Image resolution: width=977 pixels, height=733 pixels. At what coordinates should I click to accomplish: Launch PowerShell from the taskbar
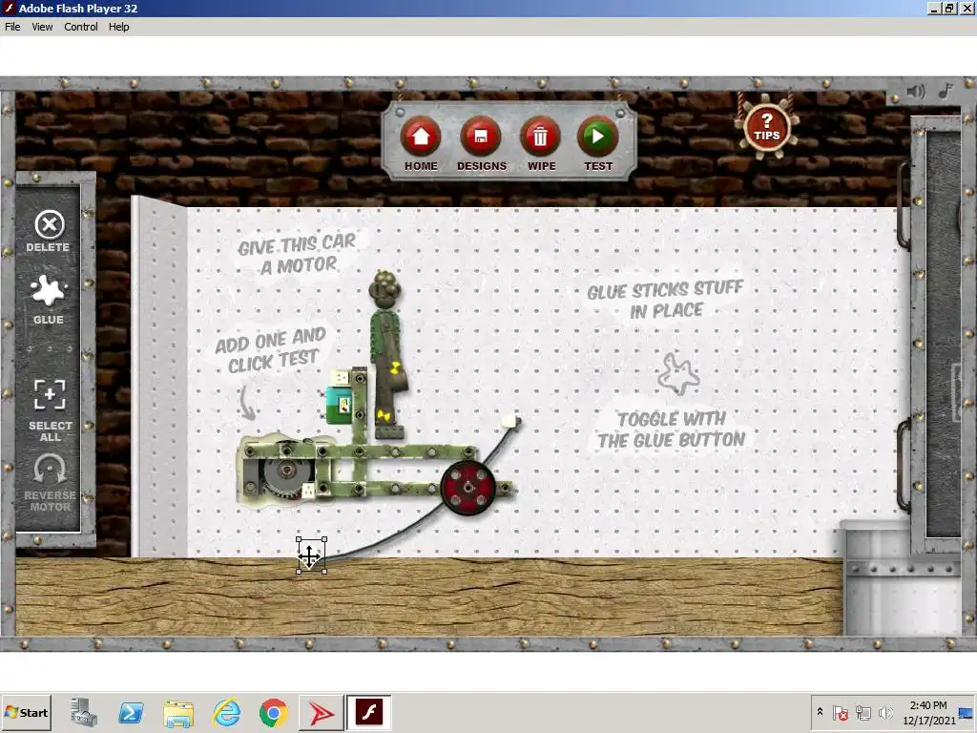(x=131, y=712)
